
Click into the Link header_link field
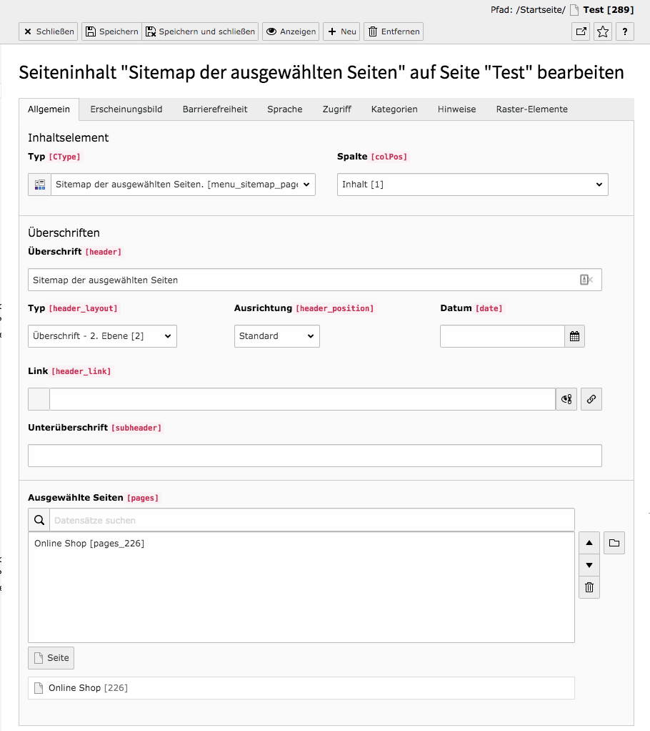tap(303, 399)
